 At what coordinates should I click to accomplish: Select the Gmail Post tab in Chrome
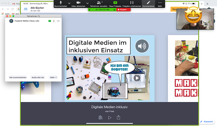(16, 4)
